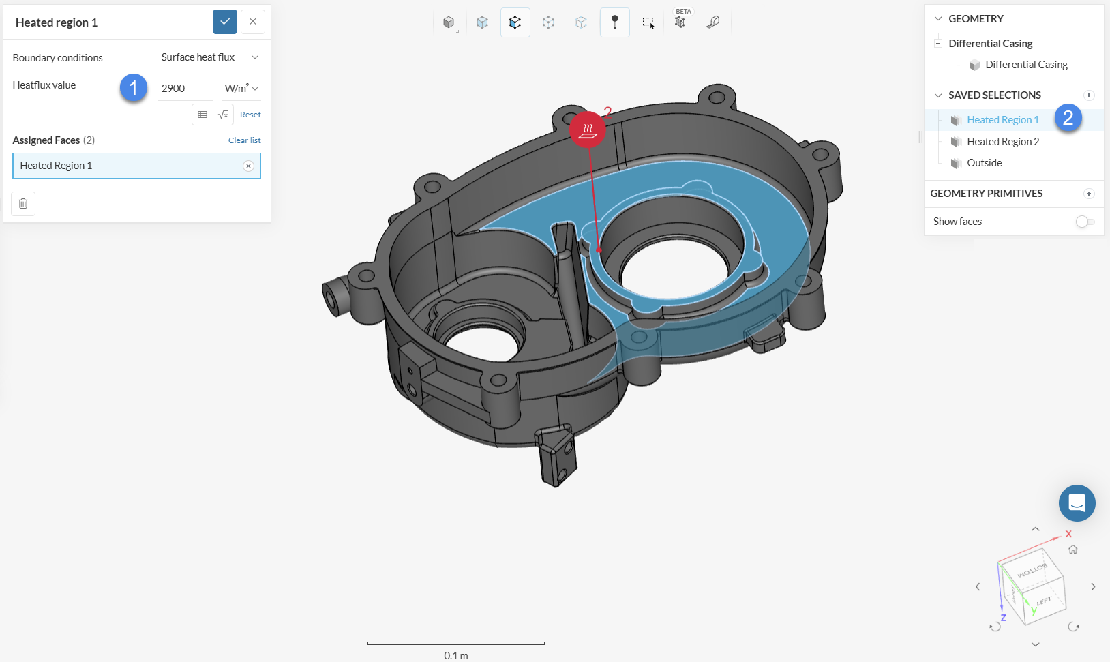Open the formula input icon for heatflux
The width and height of the screenshot is (1110, 662).
click(x=223, y=115)
